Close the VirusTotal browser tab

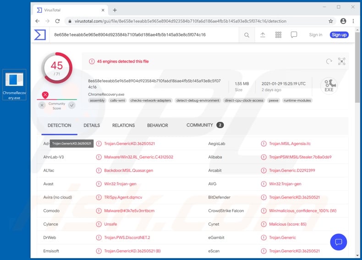(x=103, y=10)
